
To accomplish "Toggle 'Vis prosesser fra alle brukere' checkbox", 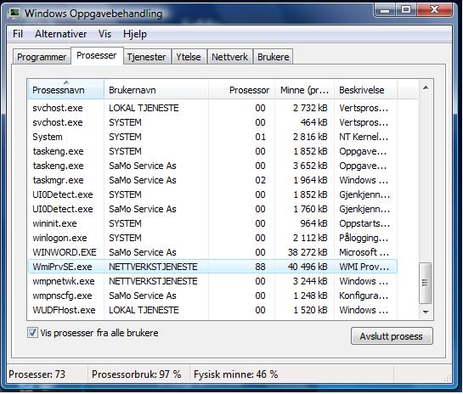I will point(32,333).
